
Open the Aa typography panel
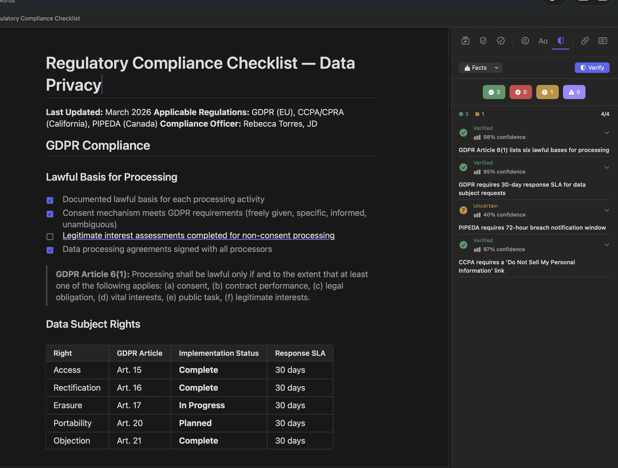click(543, 41)
